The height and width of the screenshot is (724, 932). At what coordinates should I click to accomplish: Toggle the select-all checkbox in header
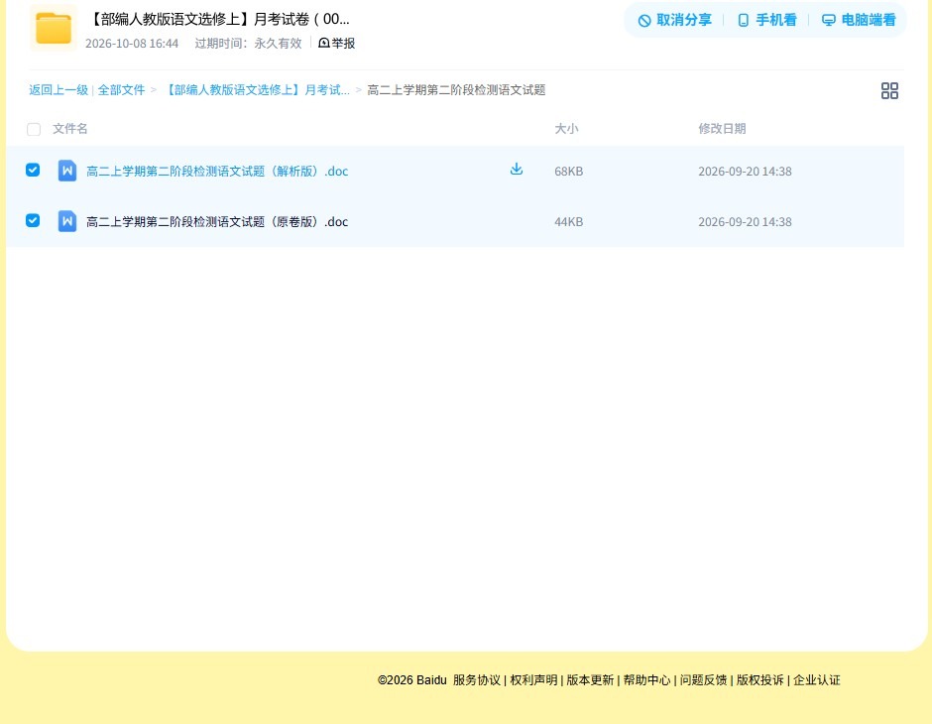point(34,129)
